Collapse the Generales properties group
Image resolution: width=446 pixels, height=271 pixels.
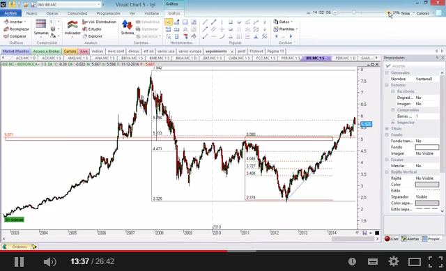click(387, 72)
